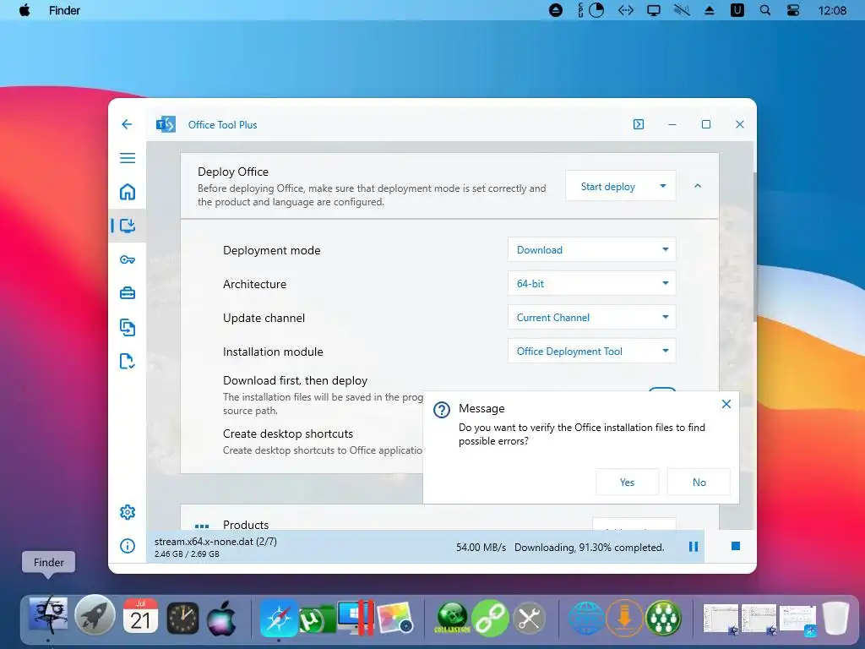Screen dimensions: 865x649
Task: Open Control Center in menu bar
Action: click(x=792, y=10)
